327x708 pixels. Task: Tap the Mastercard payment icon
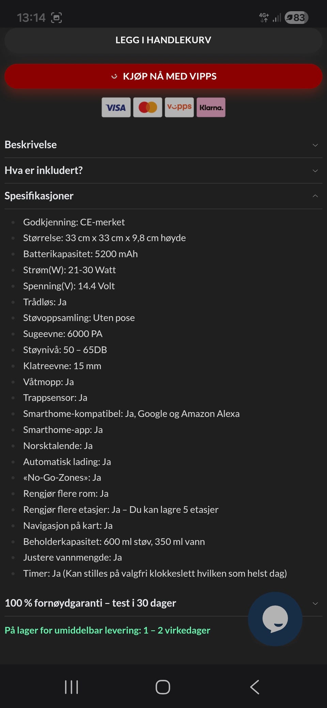pos(147,108)
